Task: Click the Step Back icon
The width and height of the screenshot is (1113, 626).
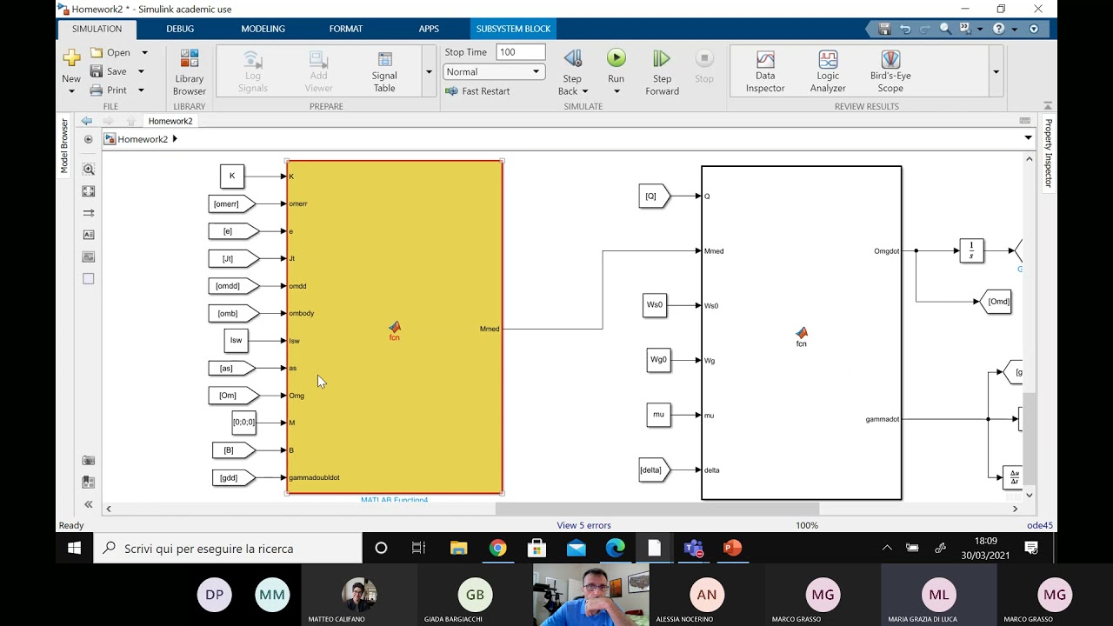Action: click(x=572, y=58)
